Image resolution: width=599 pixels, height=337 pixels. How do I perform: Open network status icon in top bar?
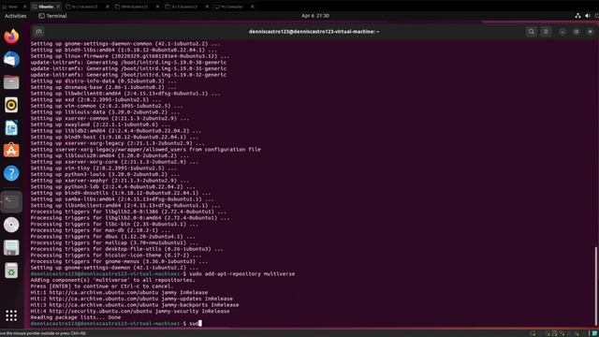(577, 16)
